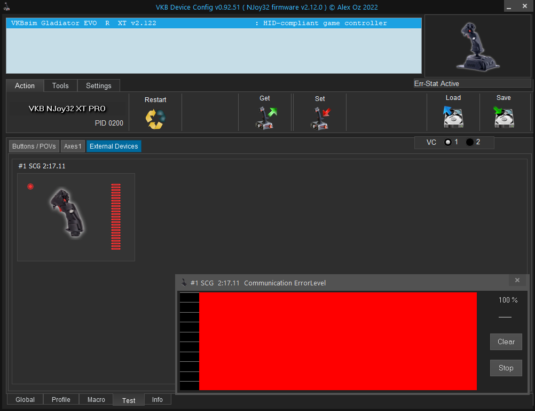Minimize the VKB Device Config window
Viewport: 535px width, 411px height.
coord(509,6)
